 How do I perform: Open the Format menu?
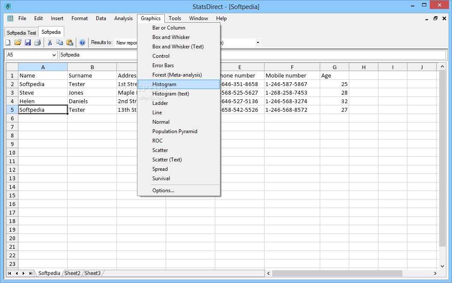pyautogui.click(x=80, y=18)
